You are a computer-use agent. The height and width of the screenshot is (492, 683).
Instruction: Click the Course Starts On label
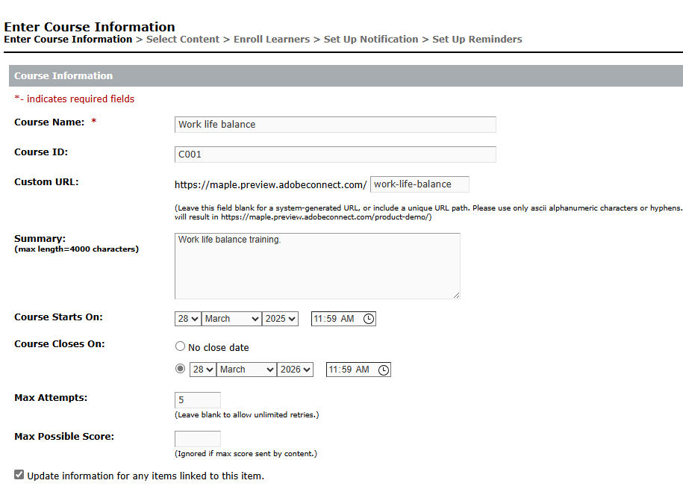58,317
